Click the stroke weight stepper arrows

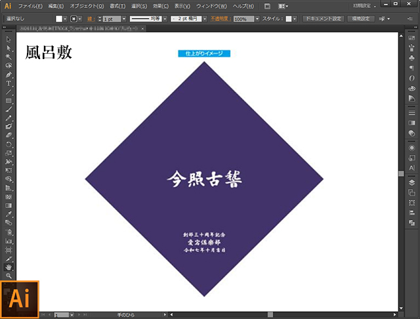click(100, 19)
